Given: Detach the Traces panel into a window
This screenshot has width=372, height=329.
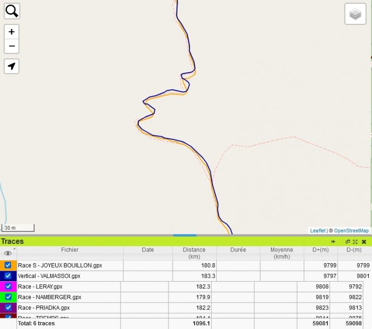Looking at the screenshot, I should (x=348, y=241).
